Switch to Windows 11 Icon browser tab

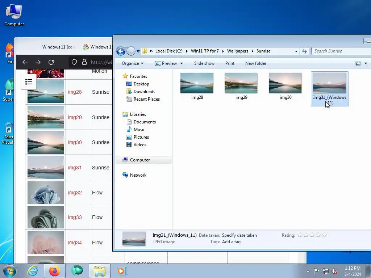pos(58,47)
